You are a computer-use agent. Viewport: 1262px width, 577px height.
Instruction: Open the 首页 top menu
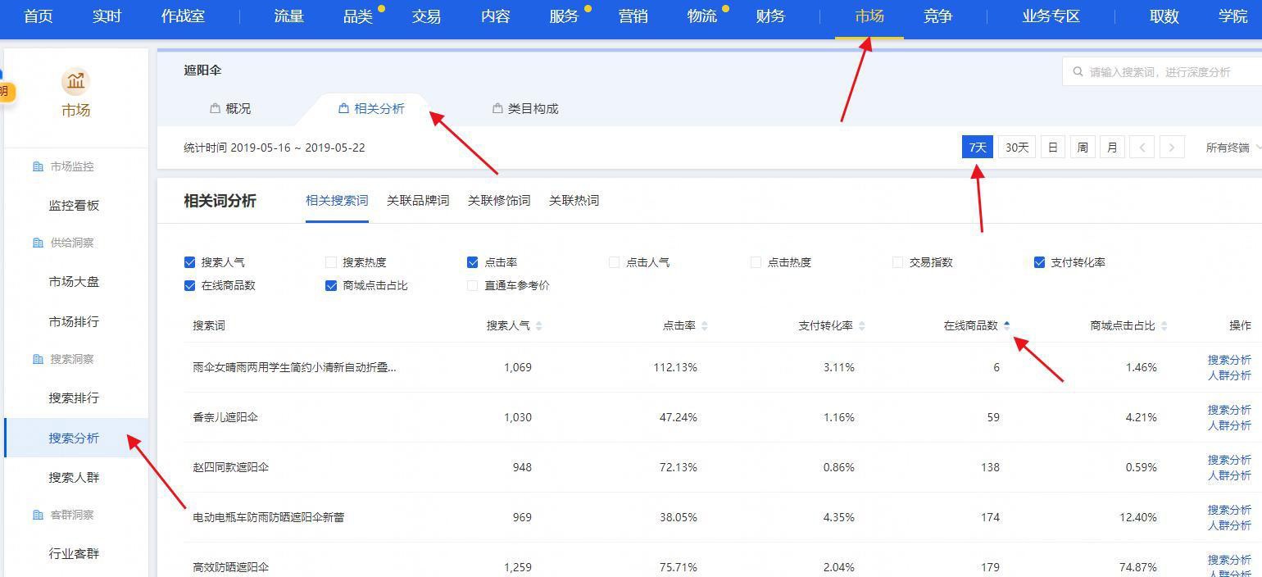pos(39,16)
